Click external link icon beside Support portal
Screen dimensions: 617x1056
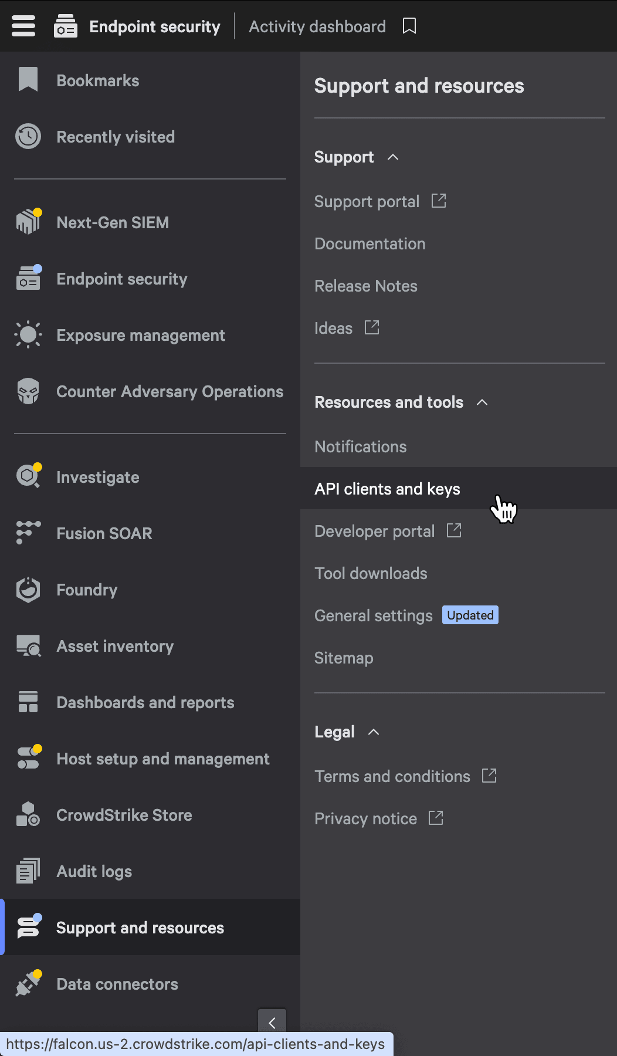pyautogui.click(x=439, y=201)
